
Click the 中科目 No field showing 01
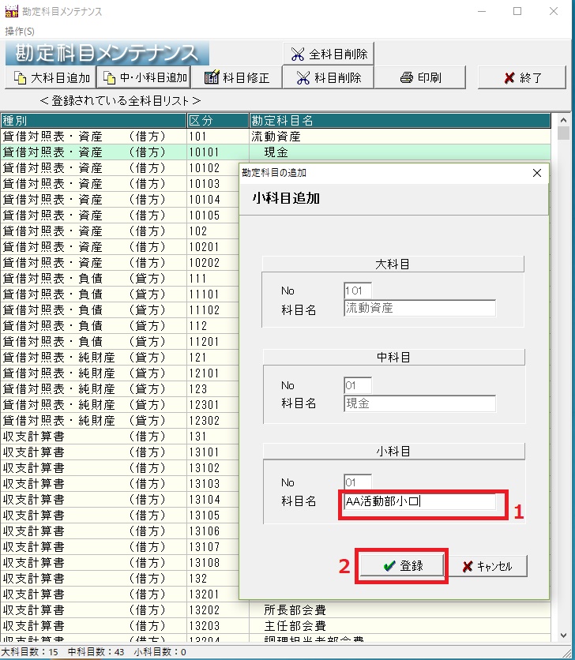[358, 385]
